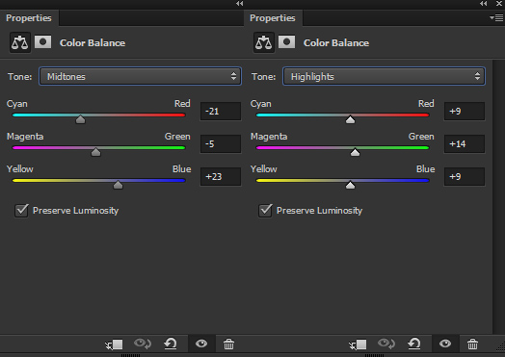Click Green label in Highlights panel
505x357 pixels.
point(421,137)
